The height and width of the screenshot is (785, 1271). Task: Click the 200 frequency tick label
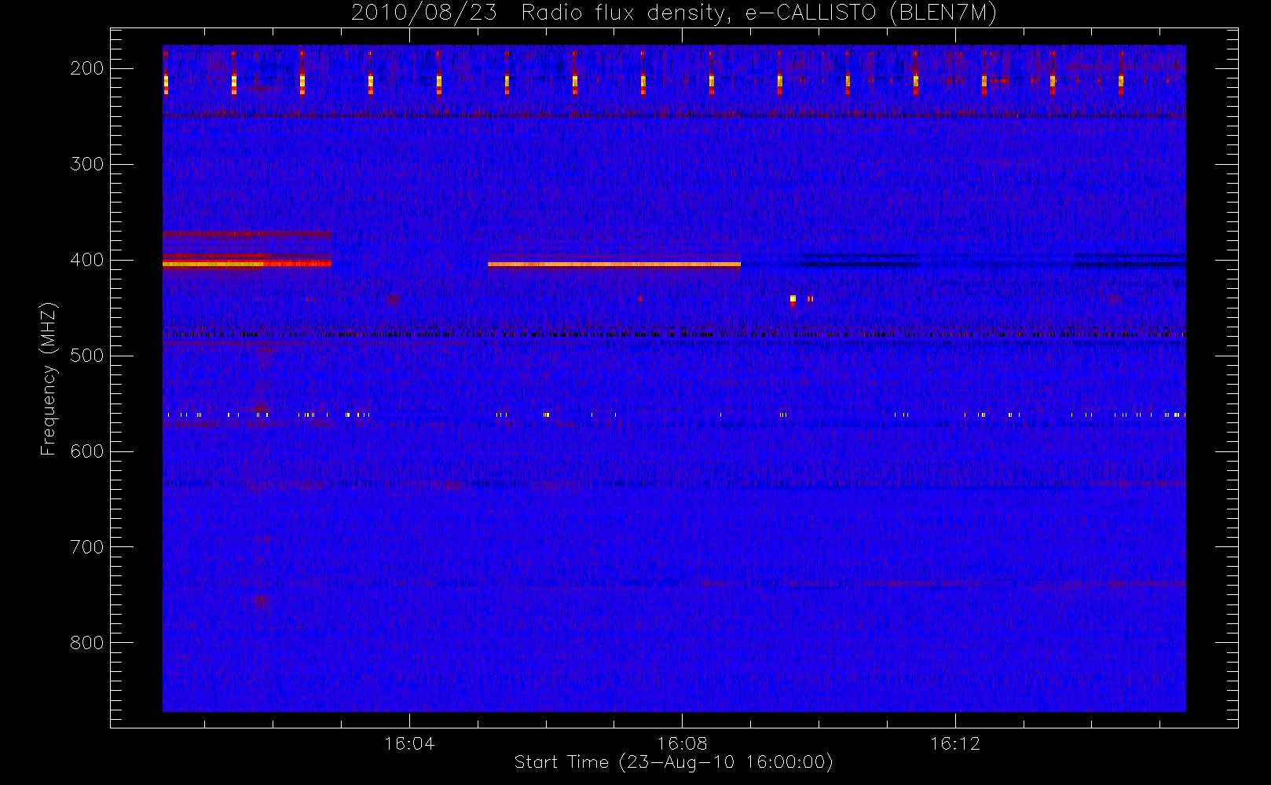tap(86, 68)
